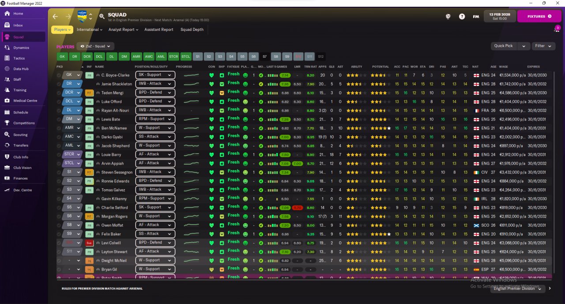This screenshot has width=565, height=304.
Task: Open SS - Attack role dropdown for Felix Baker
Action: [155, 234]
